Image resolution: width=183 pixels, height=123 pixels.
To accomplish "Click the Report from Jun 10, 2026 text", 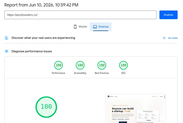I will 41,5.
